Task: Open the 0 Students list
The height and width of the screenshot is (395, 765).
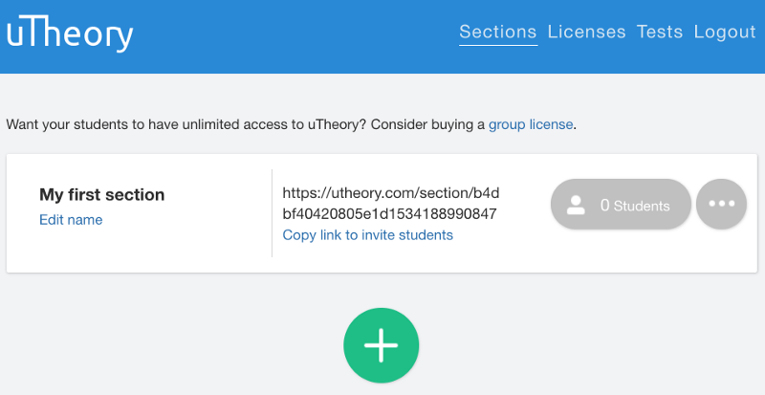Action: tap(621, 204)
